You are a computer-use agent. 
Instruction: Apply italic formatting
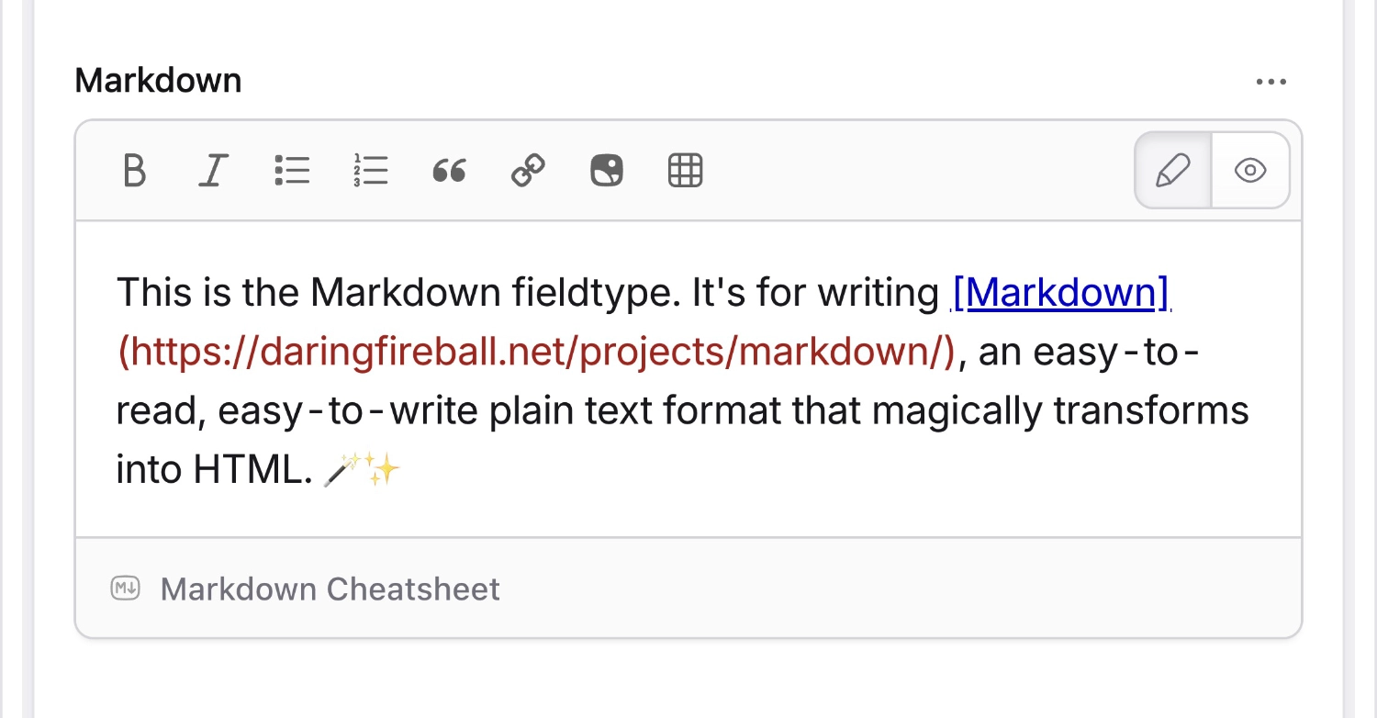[x=213, y=170]
